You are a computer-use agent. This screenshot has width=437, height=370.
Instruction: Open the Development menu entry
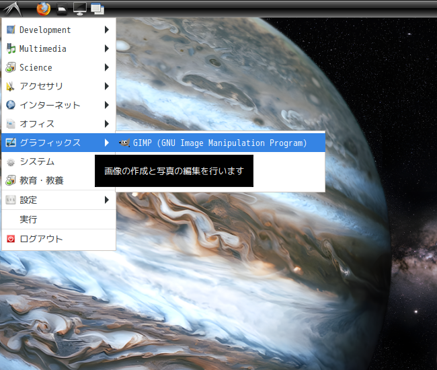(x=58, y=30)
